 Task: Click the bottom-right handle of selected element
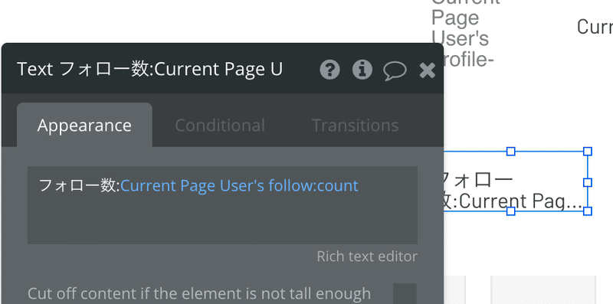[588, 211]
